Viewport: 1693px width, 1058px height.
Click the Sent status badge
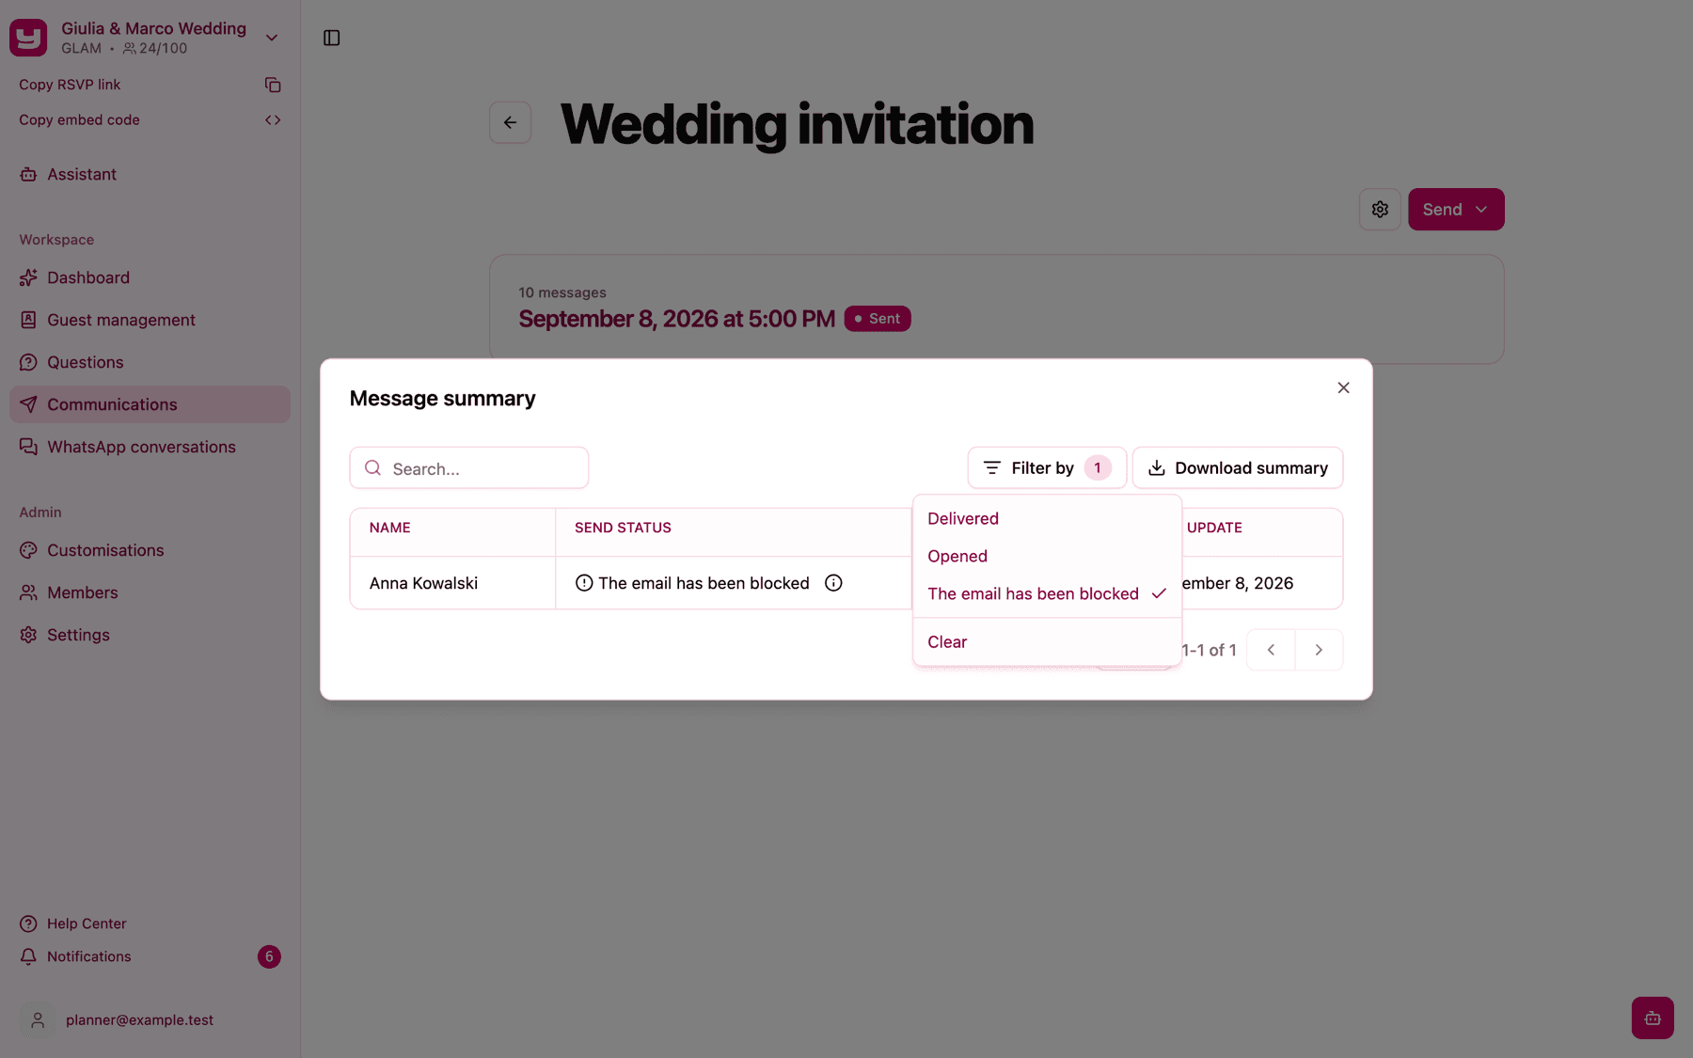coord(878,319)
